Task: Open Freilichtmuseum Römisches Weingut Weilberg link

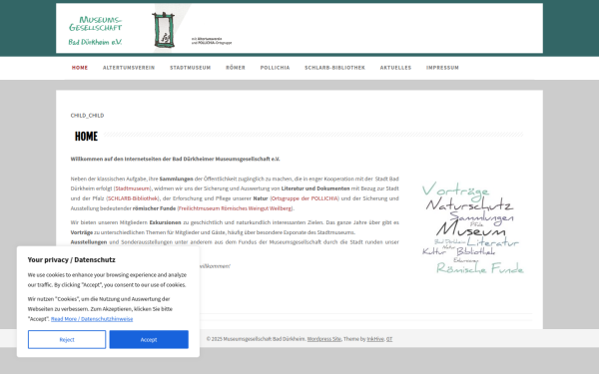Action: pos(235,208)
